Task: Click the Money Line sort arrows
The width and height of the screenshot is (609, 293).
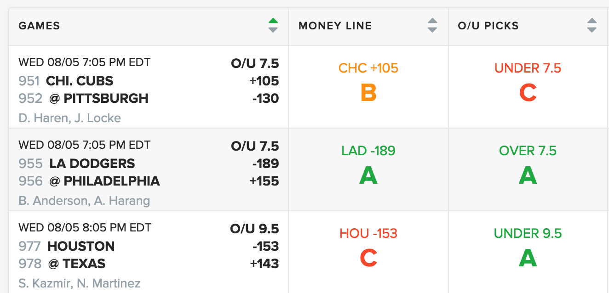Action: (432, 25)
